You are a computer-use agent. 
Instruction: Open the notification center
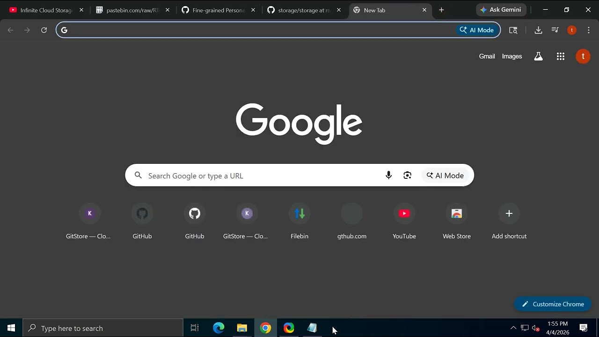(x=584, y=328)
